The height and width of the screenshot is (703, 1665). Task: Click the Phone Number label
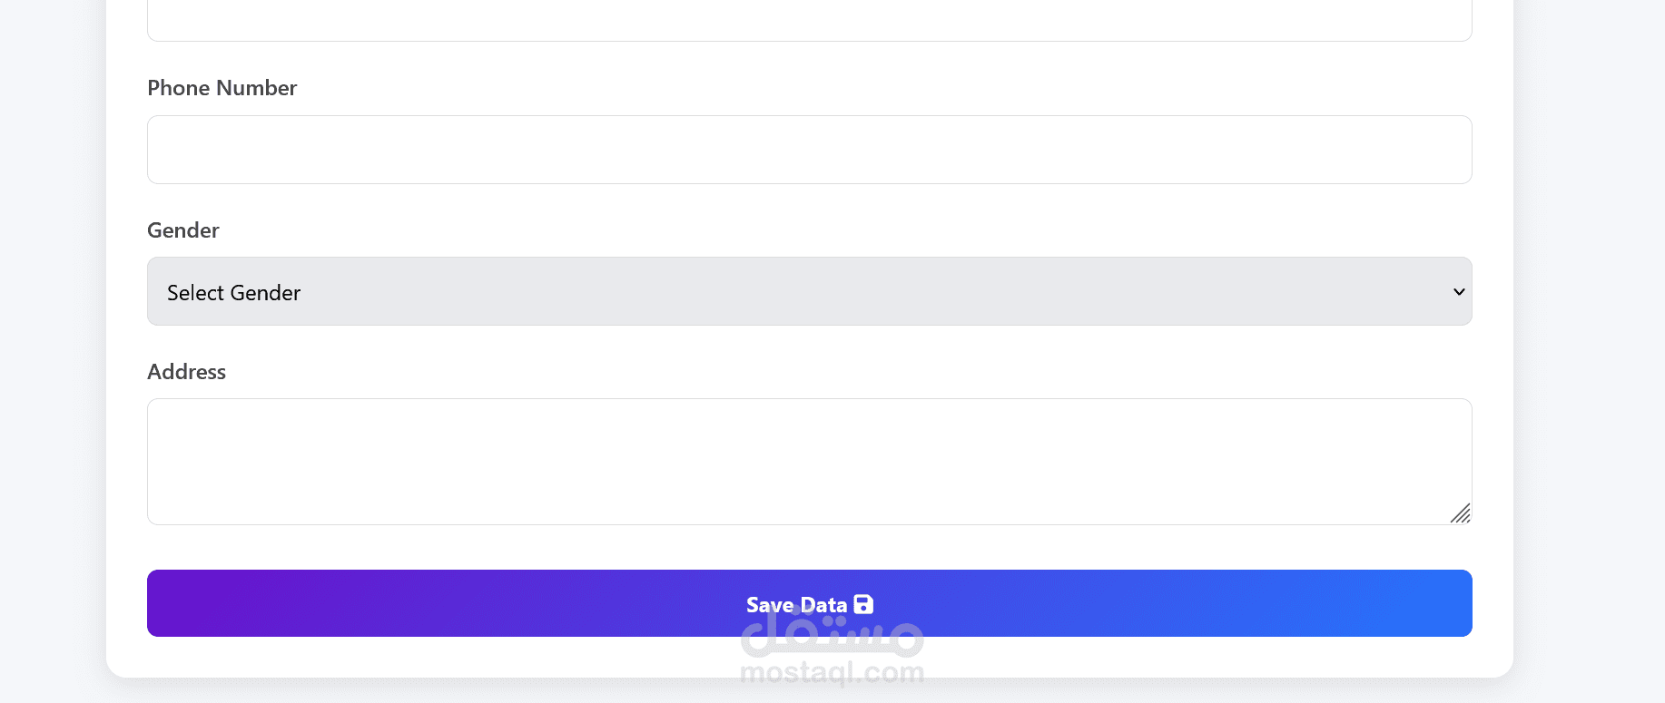pyautogui.click(x=222, y=88)
